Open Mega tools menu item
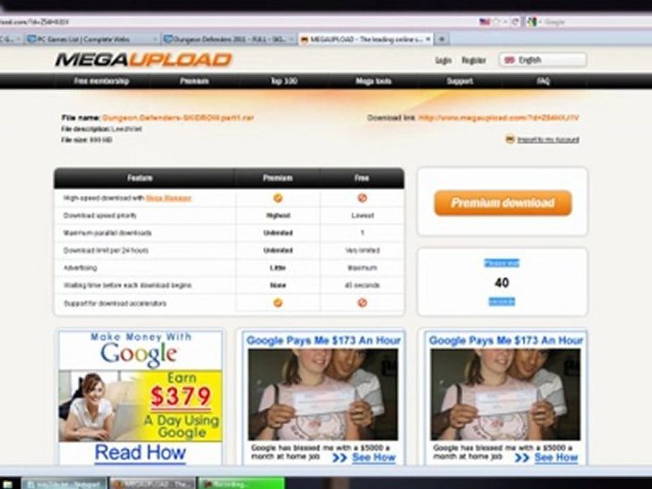This screenshot has height=489, width=652. point(374,81)
